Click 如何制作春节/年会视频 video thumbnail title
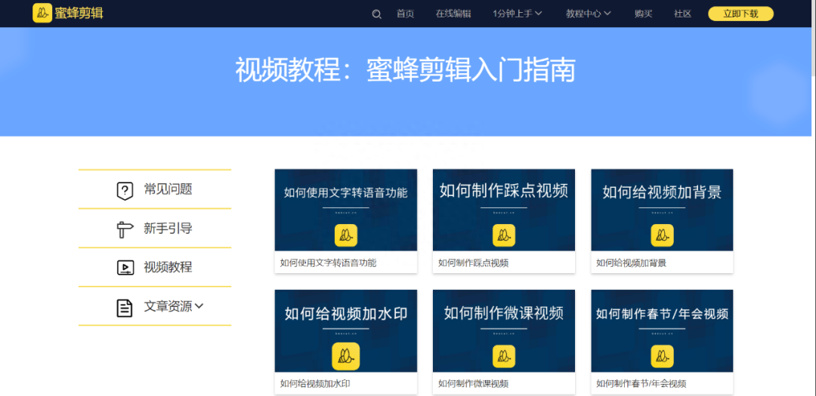This screenshot has height=396, width=816. pos(662,314)
